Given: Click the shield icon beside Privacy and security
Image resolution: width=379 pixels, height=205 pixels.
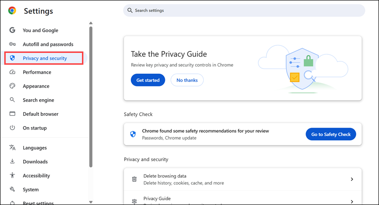Looking at the screenshot, I should coord(12,58).
